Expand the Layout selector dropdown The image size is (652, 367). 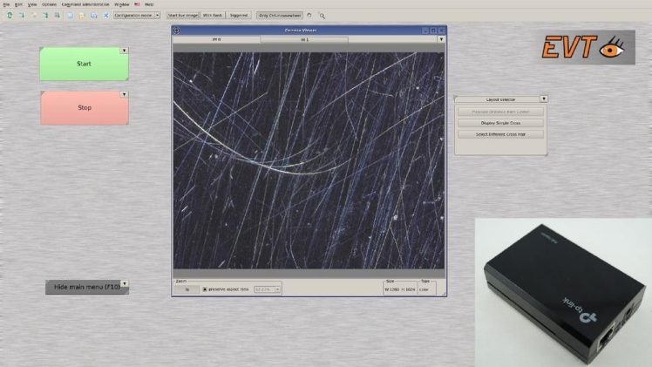[544, 99]
